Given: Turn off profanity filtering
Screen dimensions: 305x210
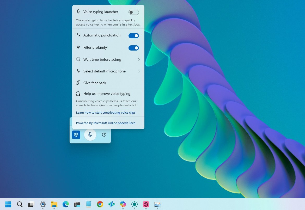Looking at the screenshot, I should [134, 48].
